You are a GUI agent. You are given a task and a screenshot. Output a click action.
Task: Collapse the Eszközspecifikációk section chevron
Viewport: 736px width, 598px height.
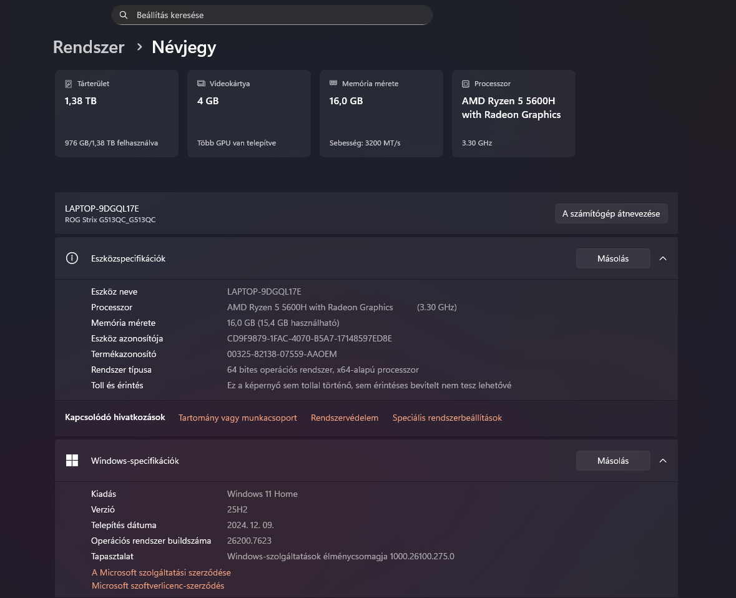pyautogui.click(x=663, y=258)
